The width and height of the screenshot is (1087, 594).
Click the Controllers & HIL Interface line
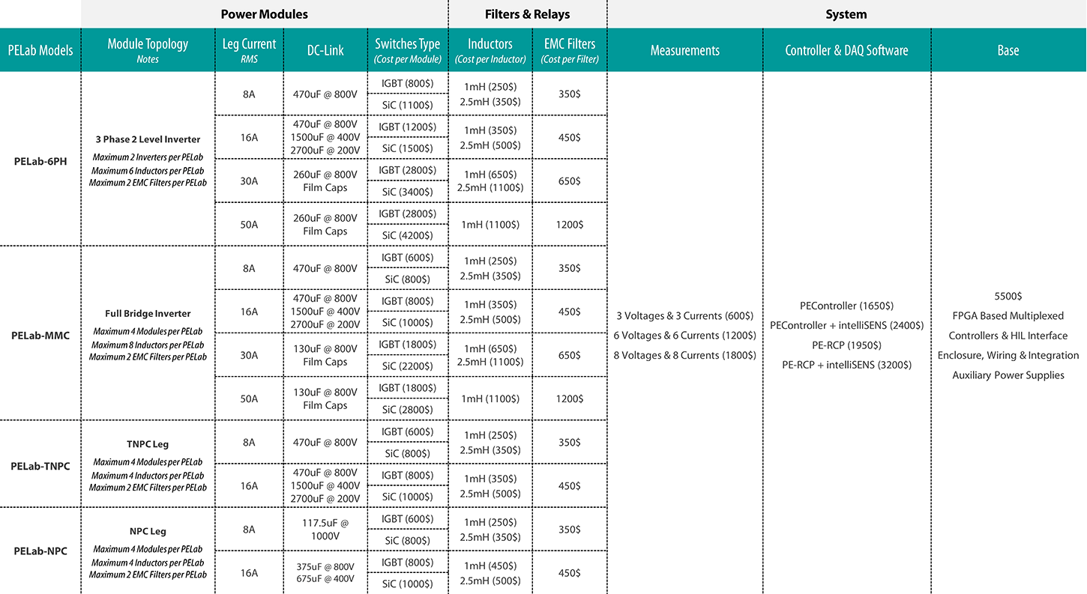1008,336
